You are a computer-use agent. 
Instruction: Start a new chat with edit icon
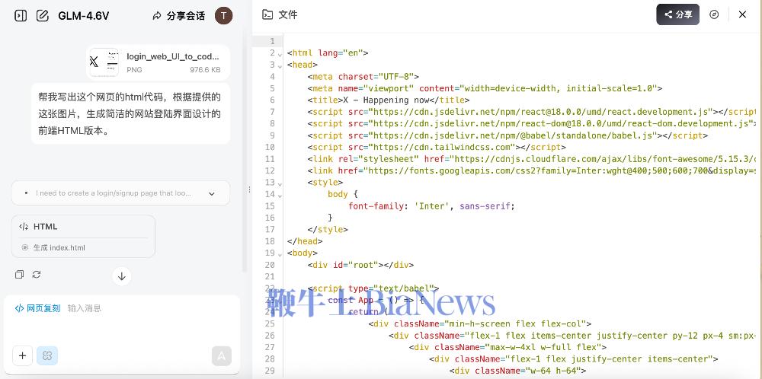[43, 15]
